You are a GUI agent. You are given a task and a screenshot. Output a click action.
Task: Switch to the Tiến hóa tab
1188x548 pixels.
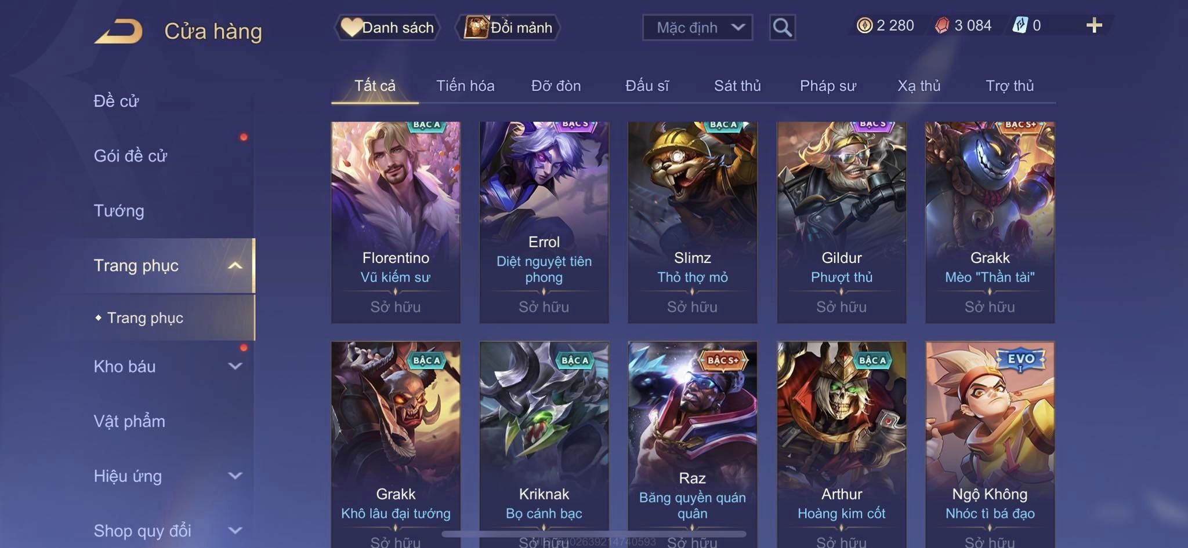pos(465,86)
